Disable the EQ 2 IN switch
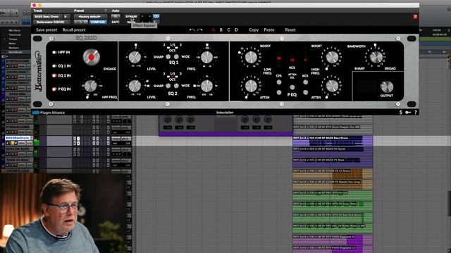 pyautogui.click(x=54, y=76)
